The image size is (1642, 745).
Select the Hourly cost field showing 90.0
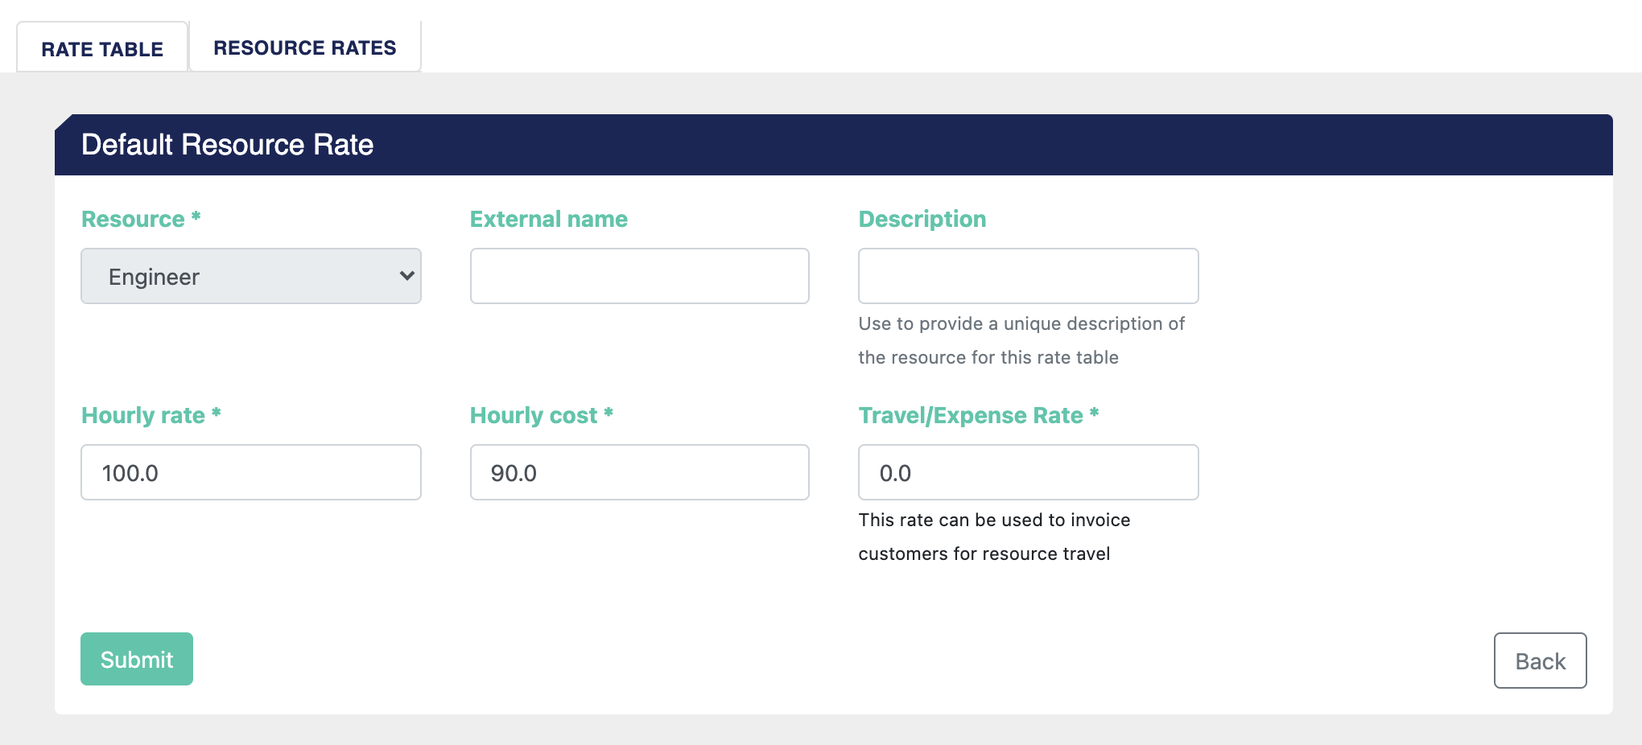click(x=640, y=472)
